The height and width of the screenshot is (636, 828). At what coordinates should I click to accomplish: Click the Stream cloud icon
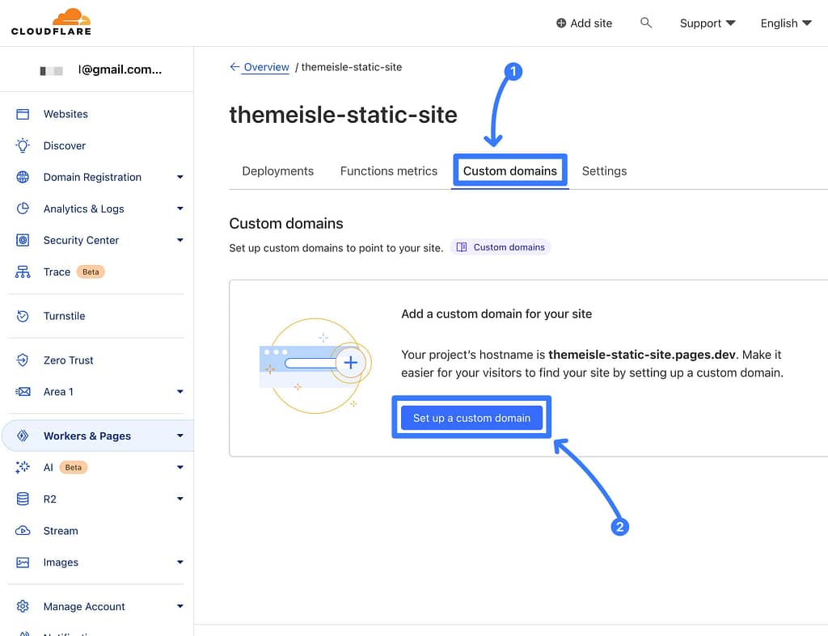23,531
